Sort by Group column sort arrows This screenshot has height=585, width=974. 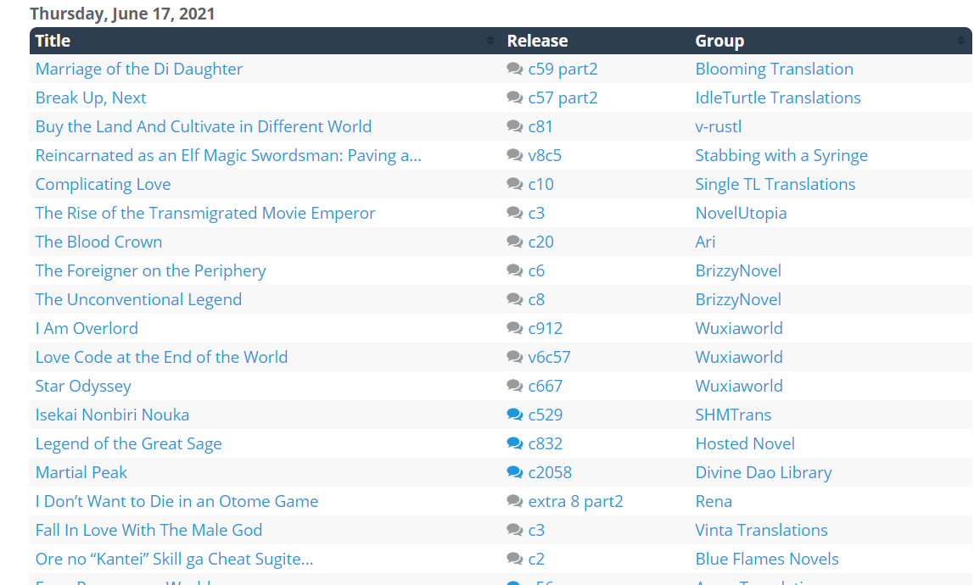pyautogui.click(x=960, y=41)
